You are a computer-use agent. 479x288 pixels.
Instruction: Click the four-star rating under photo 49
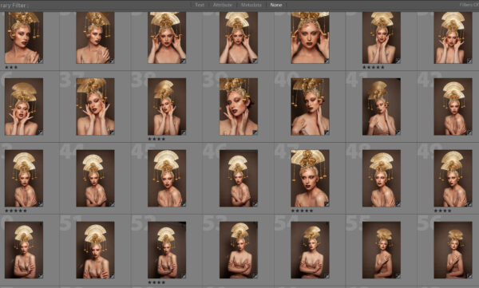(x=442, y=211)
